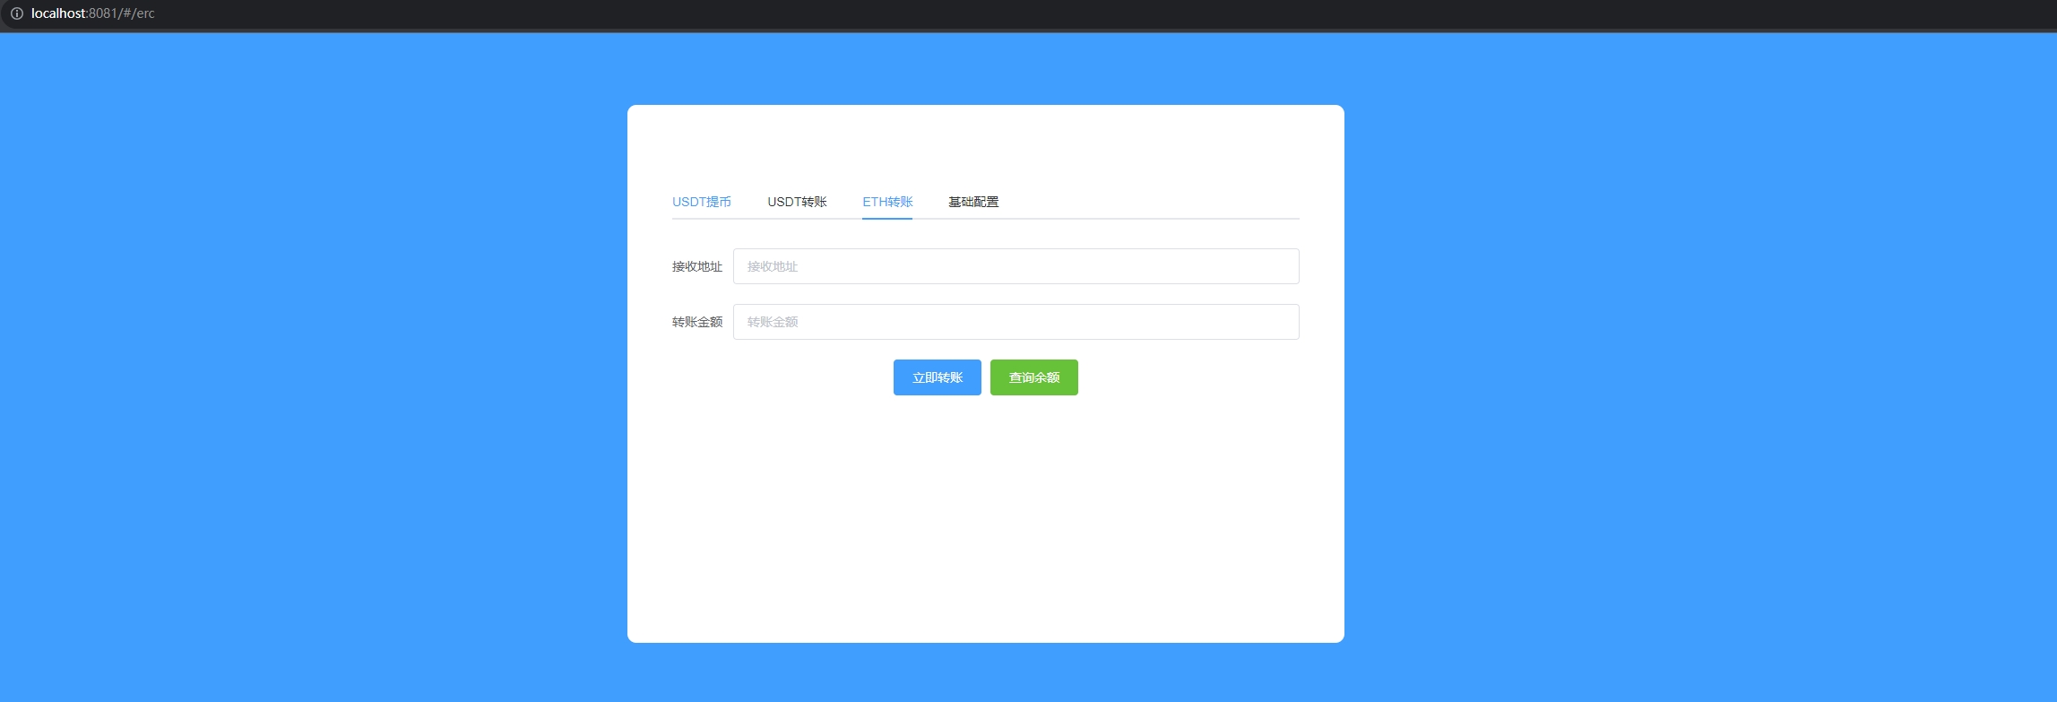
Task: Focus the 接收地址 input field
Action: (x=1016, y=266)
